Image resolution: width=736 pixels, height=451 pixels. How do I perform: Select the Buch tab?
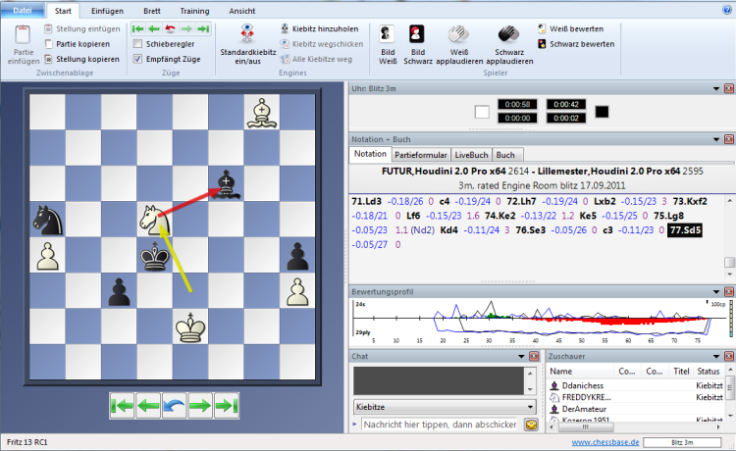(x=505, y=155)
